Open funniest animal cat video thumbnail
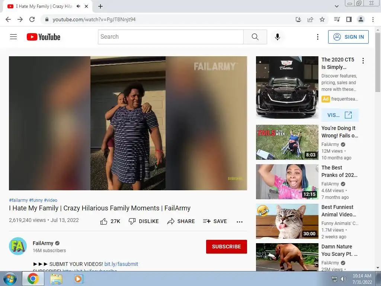This screenshot has height=286, width=381. [x=287, y=221]
